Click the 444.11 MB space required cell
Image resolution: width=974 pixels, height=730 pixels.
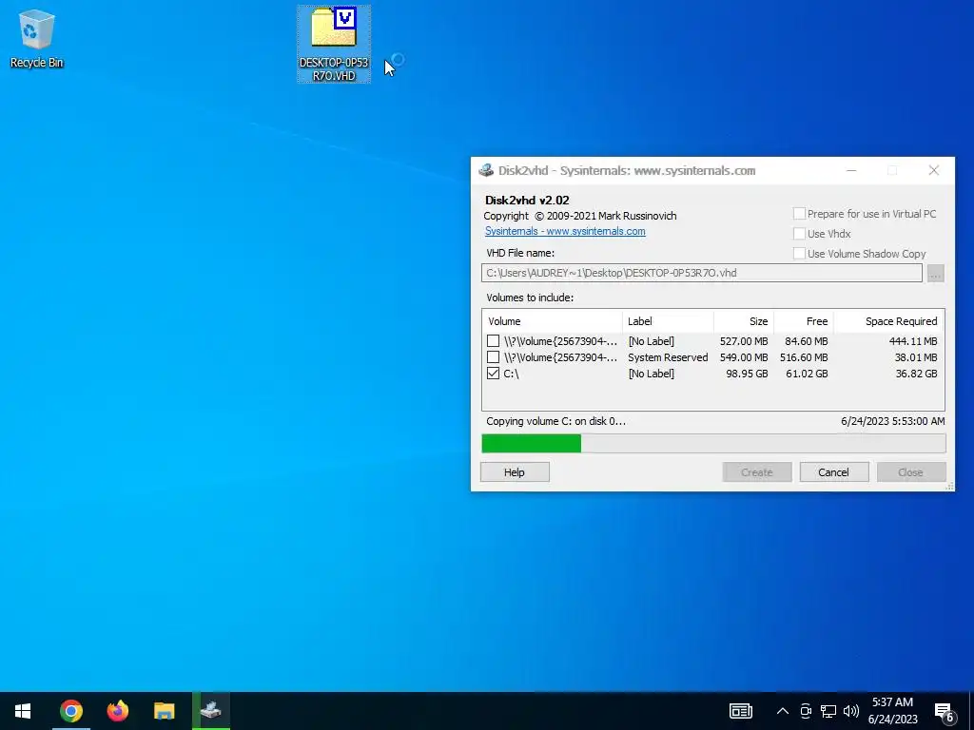click(x=912, y=341)
